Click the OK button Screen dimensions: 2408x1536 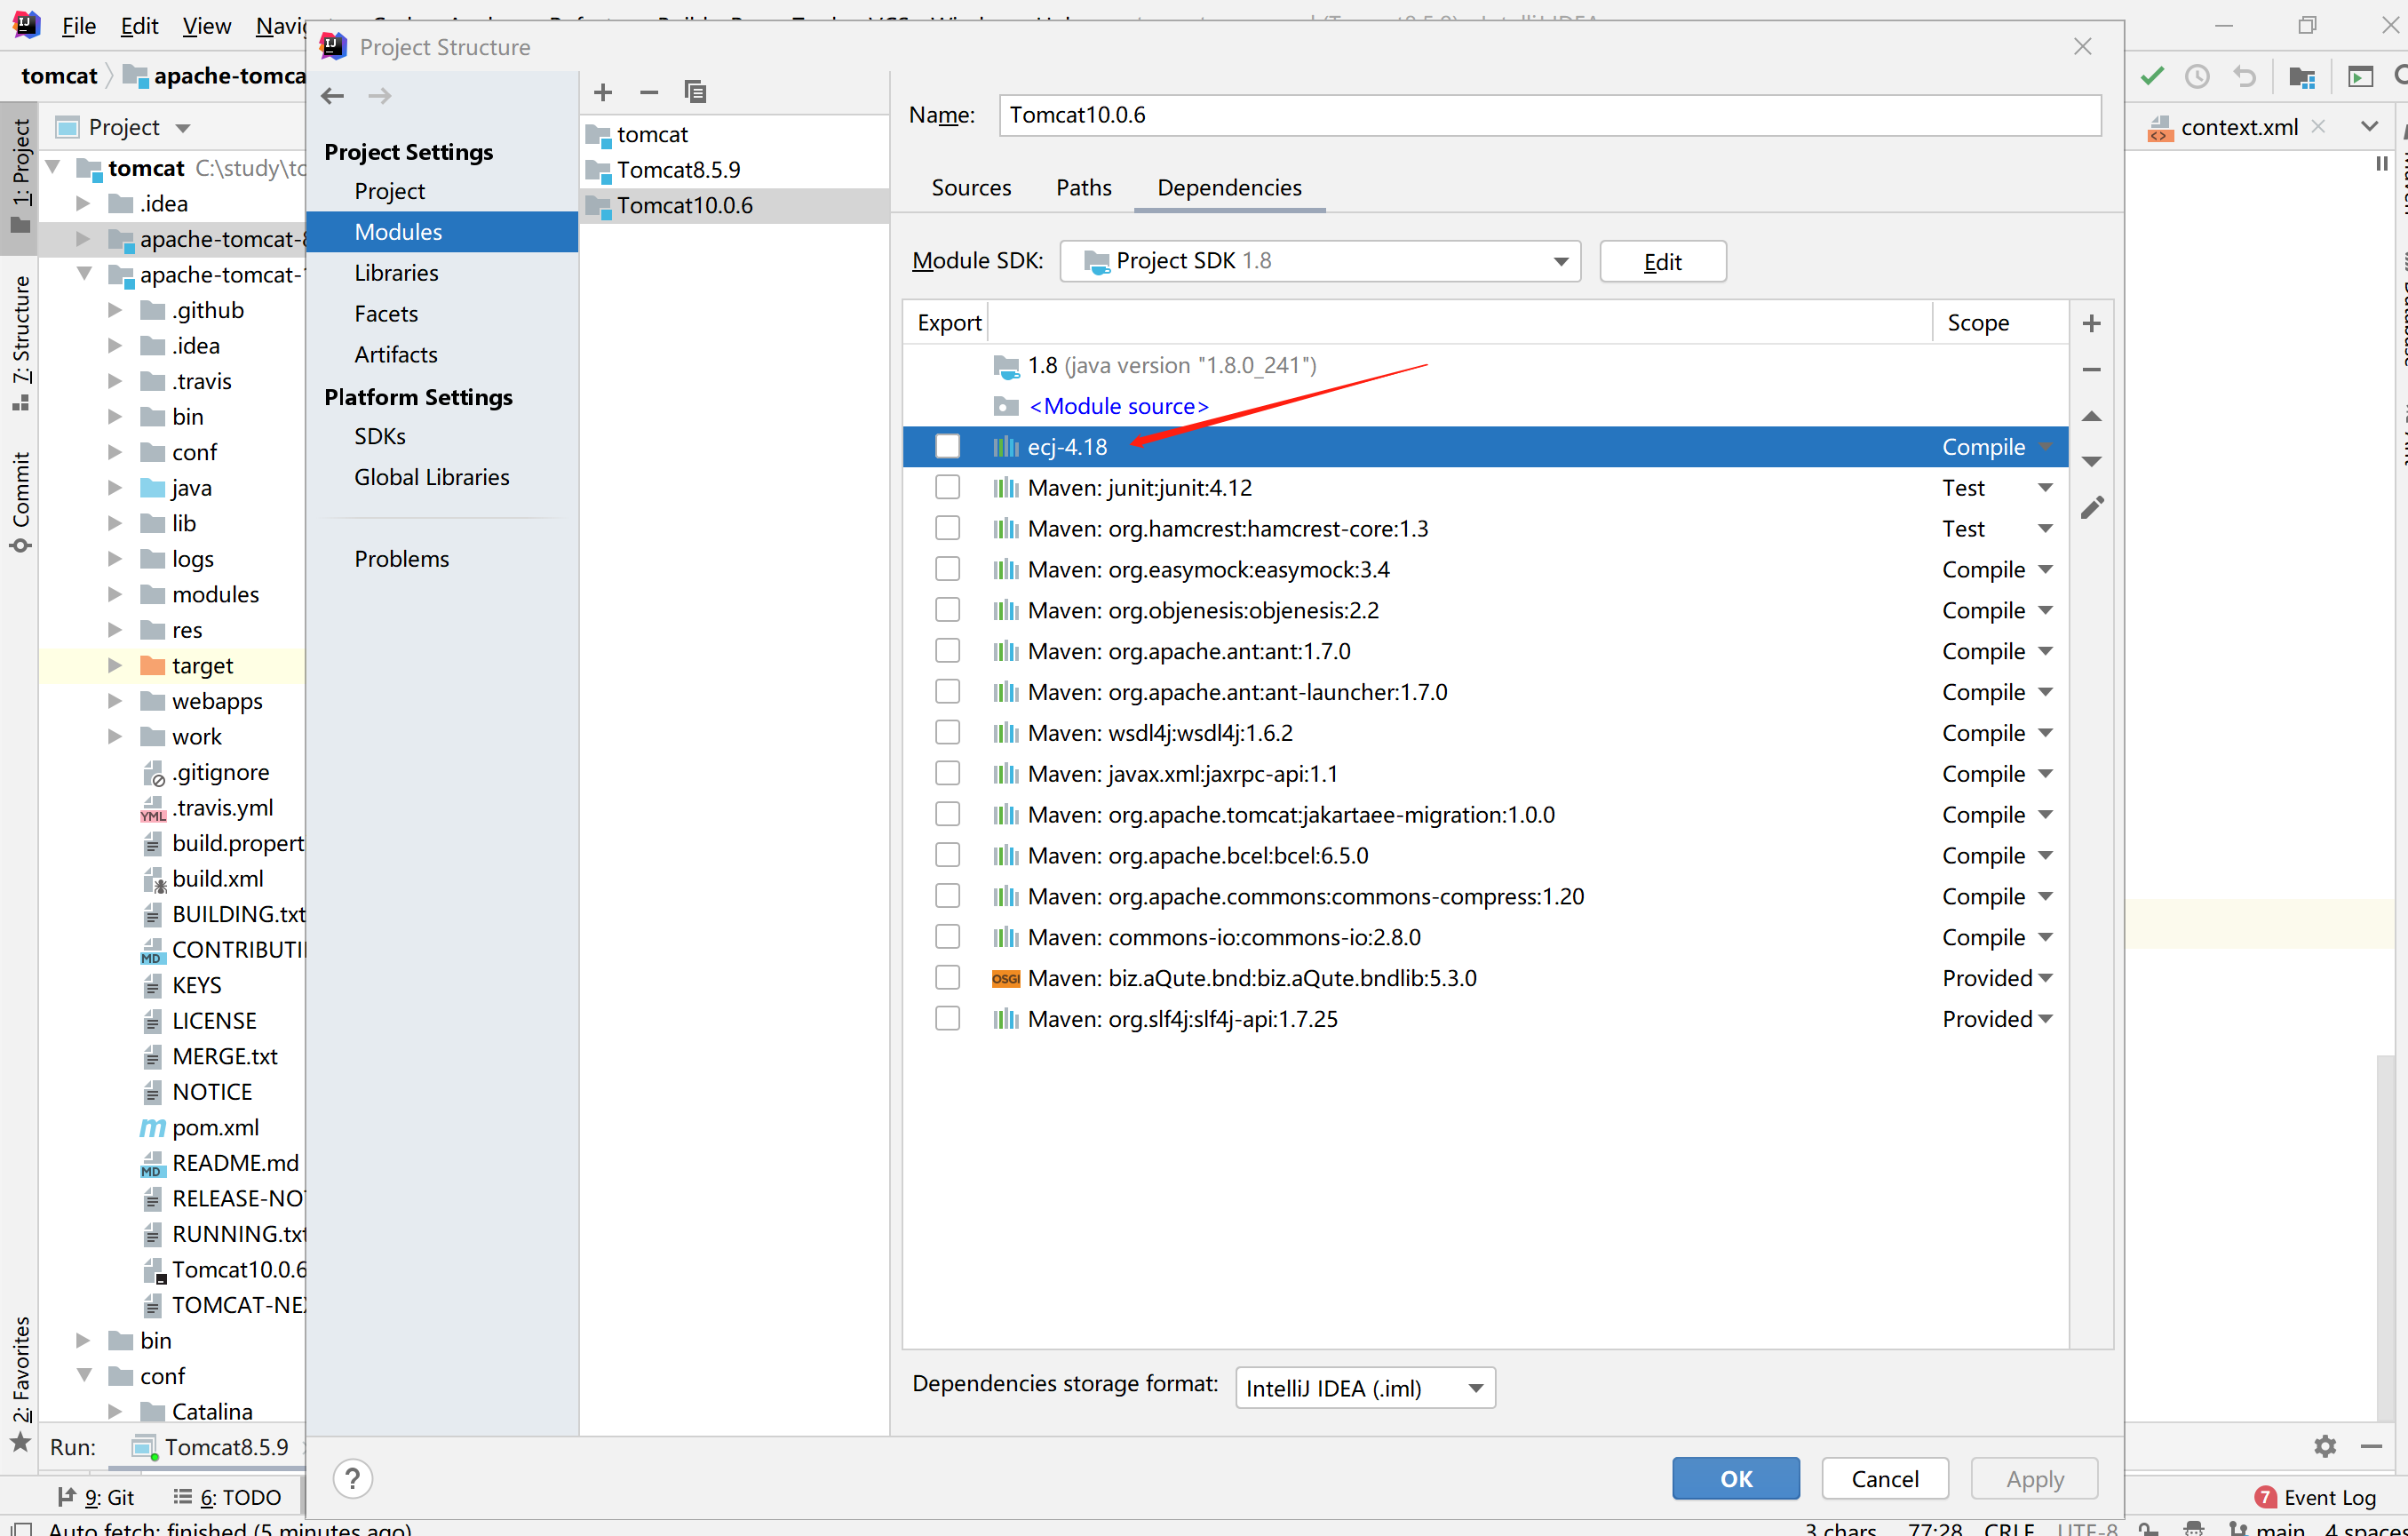coord(1735,1478)
